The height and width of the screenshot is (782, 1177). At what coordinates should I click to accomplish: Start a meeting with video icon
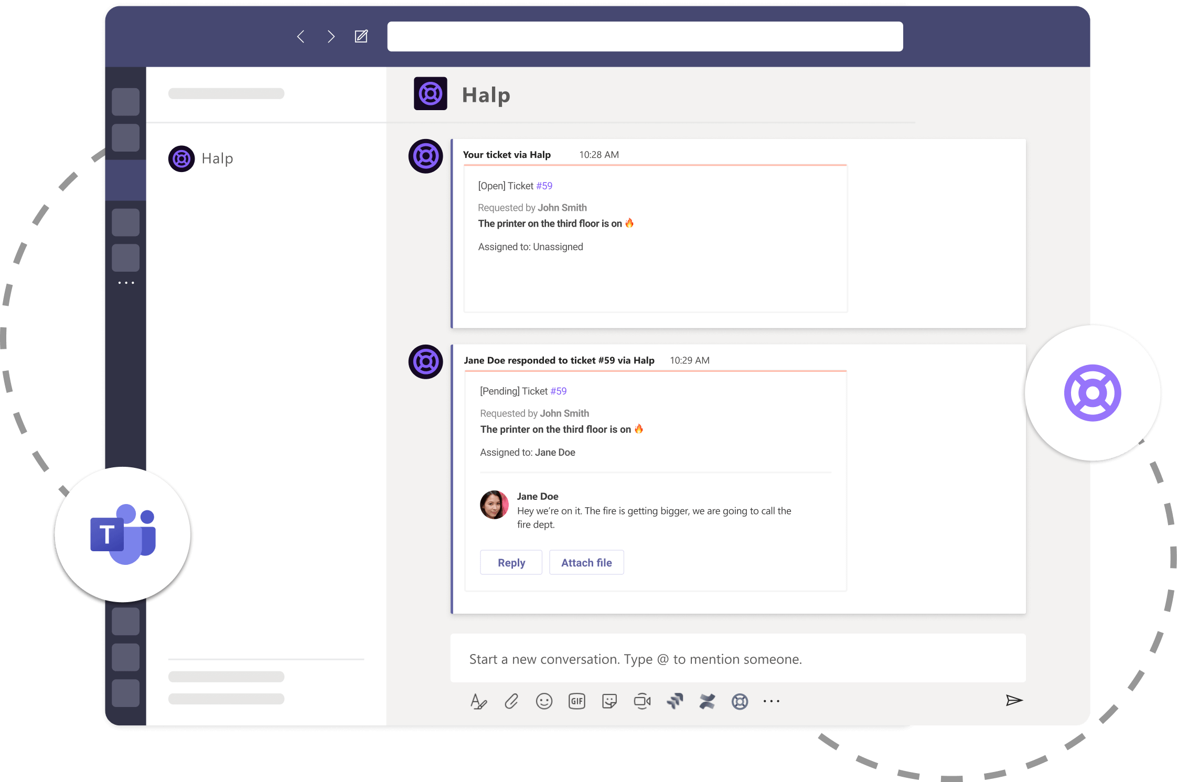(x=643, y=701)
